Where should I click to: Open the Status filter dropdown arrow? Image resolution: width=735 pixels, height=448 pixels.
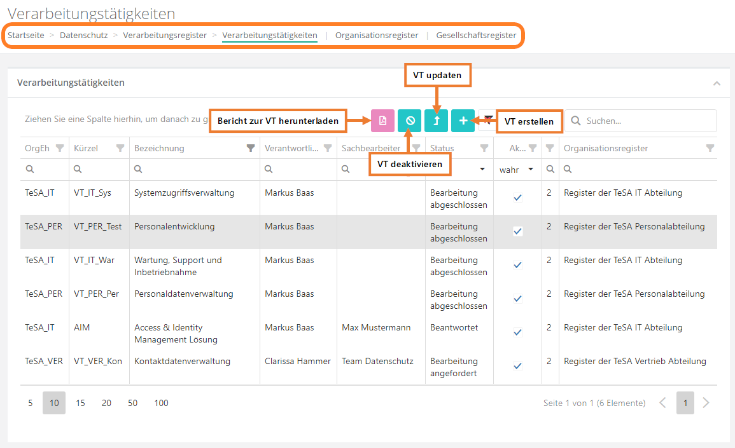point(482,170)
